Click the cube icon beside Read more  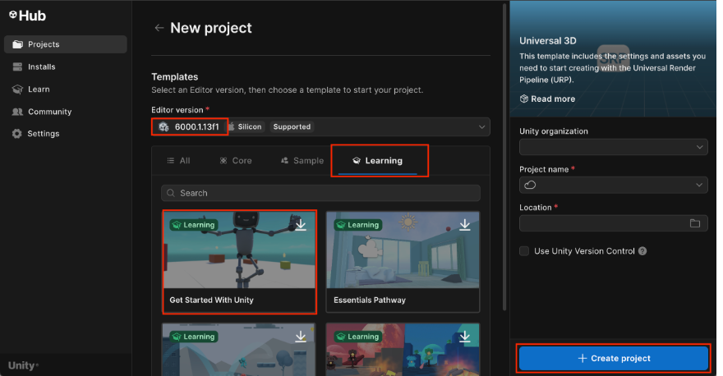pos(524,99)
